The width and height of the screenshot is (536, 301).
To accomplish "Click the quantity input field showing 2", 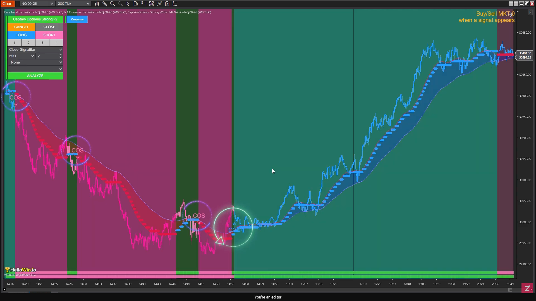I will pyautogui.click(x=47, y=56).
